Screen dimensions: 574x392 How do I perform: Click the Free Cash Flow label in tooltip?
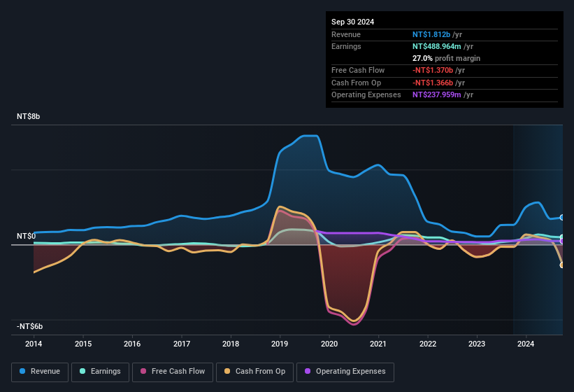click(x=358, y=70)
